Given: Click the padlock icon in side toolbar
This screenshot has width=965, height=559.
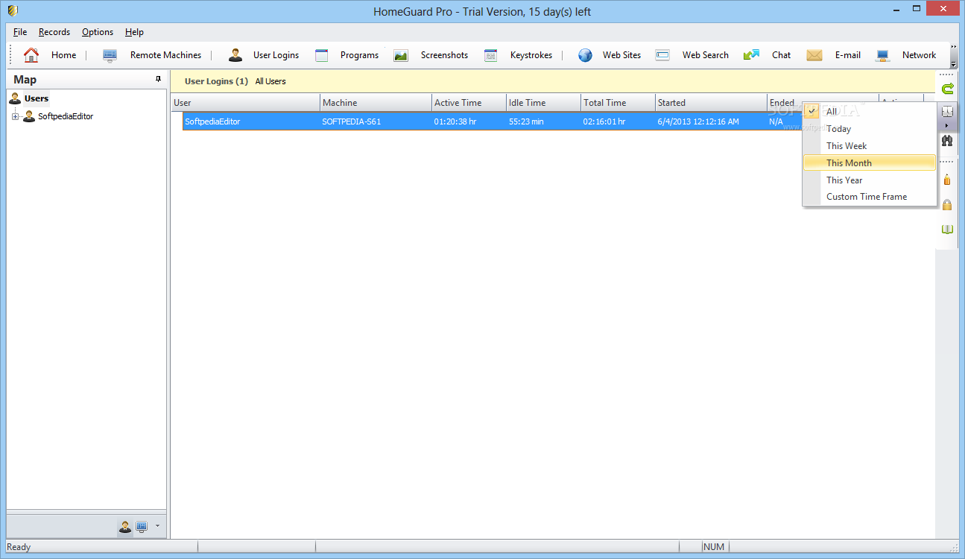Looking at the screenshot, I should [947, 204].
